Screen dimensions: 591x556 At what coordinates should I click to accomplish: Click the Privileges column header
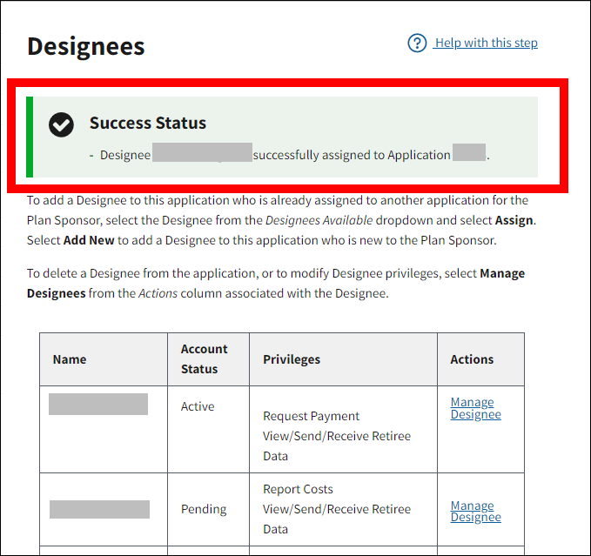(x=292, y=359)
